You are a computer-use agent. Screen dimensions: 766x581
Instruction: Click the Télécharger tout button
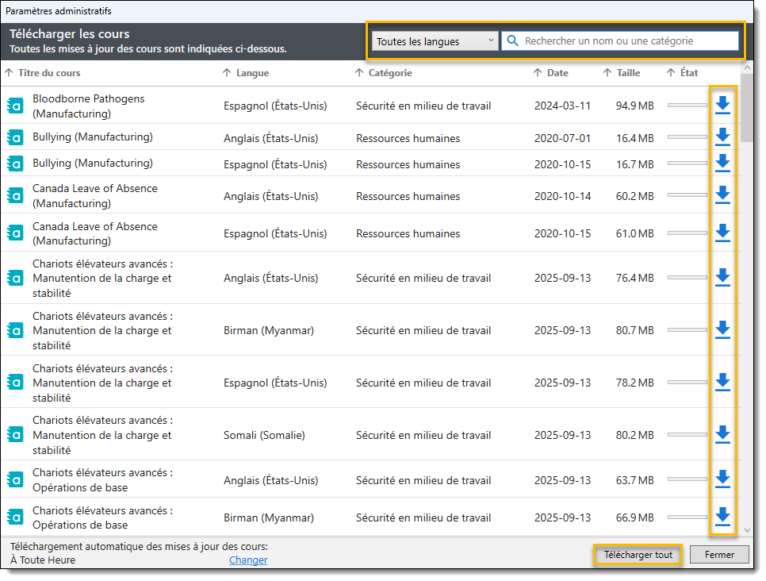point(638,555)
